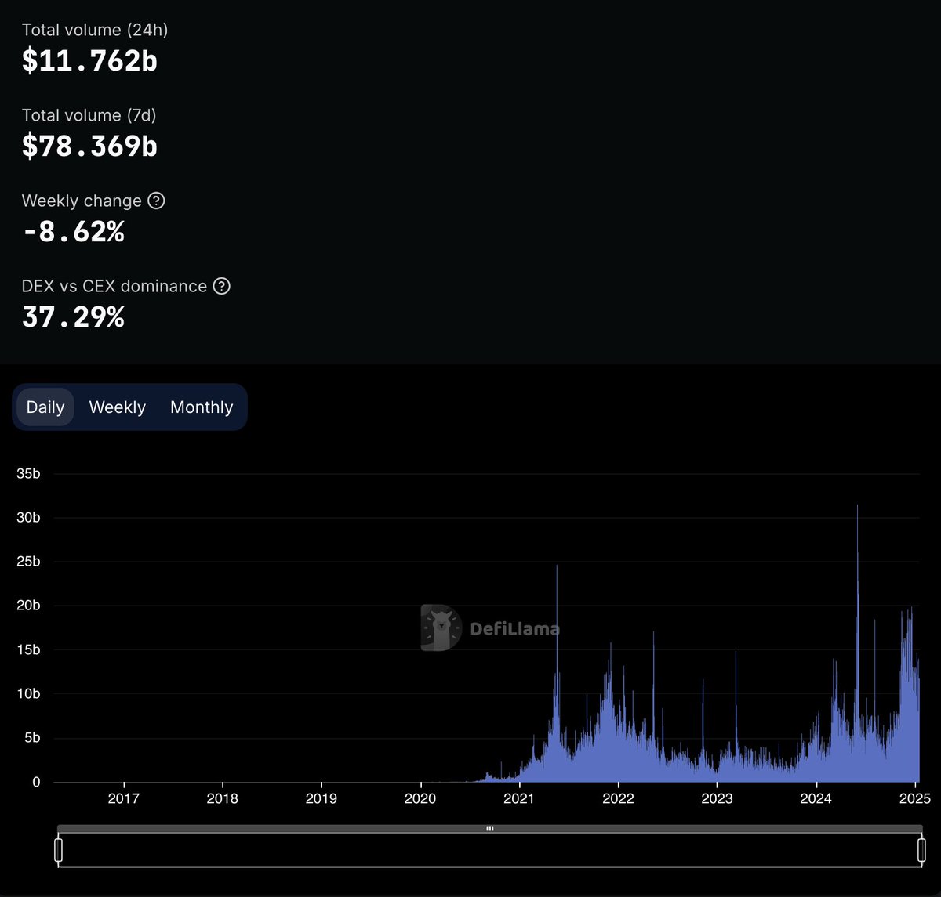Click the 2019 x-axis label
Viewport: 941px width, 897px height.
(322, 798)
